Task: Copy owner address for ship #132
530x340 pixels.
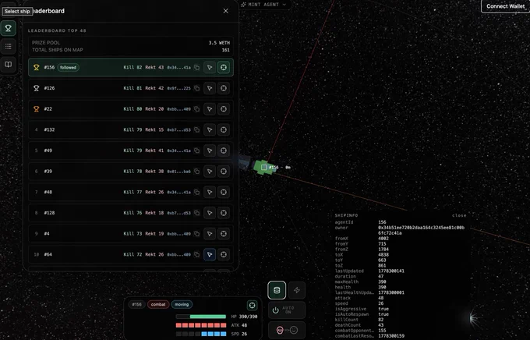Action: pos(196,129)
